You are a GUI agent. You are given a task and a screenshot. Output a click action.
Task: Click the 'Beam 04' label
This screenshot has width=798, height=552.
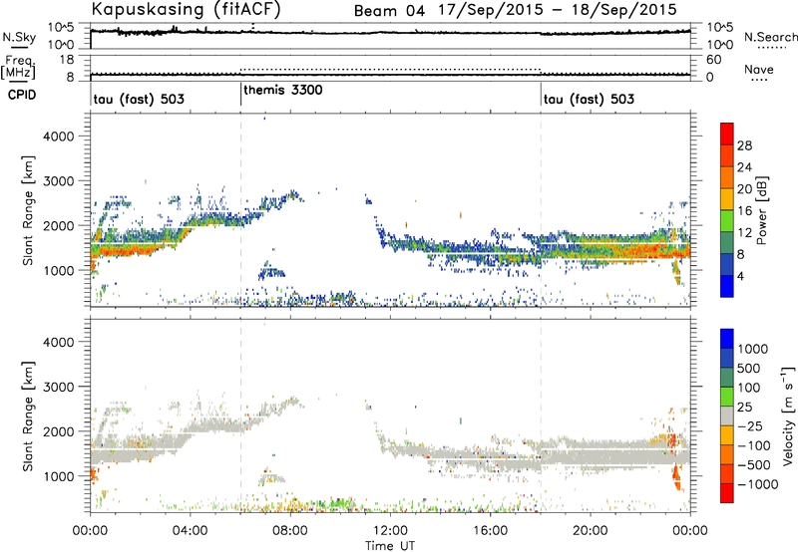pyautogui.click(x=389, y=11)
